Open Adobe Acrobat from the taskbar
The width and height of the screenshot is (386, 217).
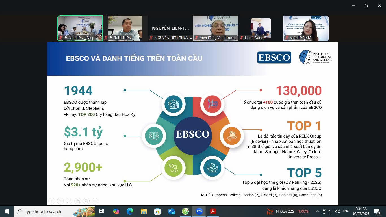point(213,211)
